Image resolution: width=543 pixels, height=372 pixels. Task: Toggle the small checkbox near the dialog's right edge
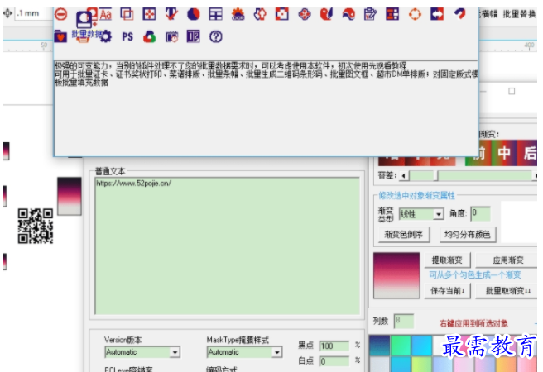pos(512,91)
